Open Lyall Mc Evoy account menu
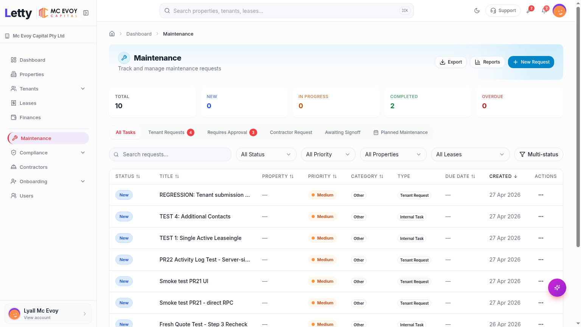The image size is (581, 327). click(x=48, y=314)
